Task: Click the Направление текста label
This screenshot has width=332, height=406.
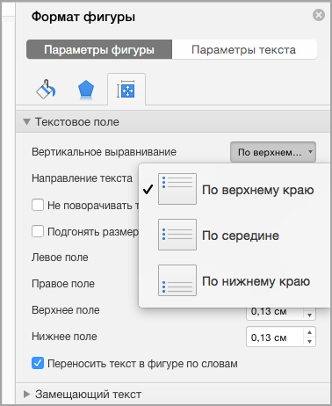Action: pyautogui.click(x=82, y=178)
